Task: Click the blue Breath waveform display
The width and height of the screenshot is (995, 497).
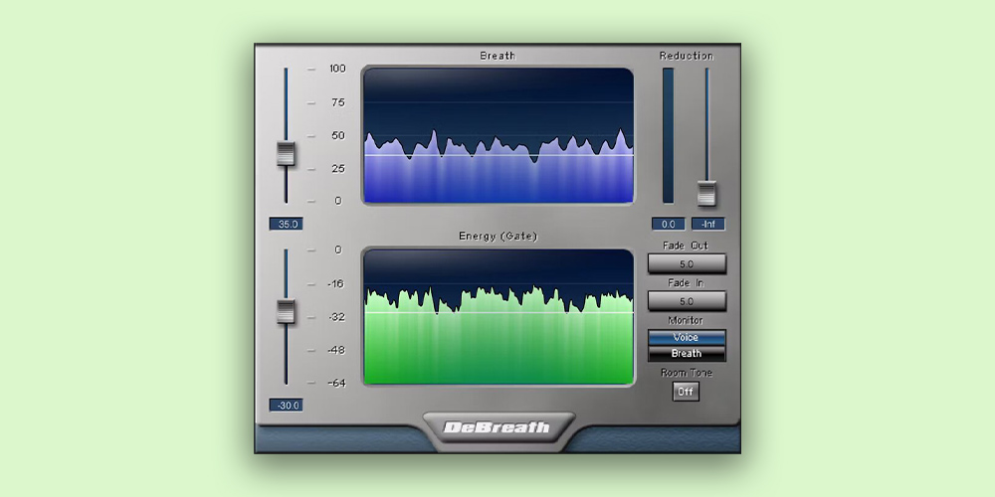Action: (x=497, y=136)
